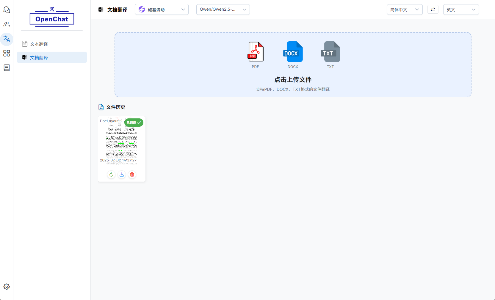Select the TXT format icon
495x300 pixels.
(330, 52)
